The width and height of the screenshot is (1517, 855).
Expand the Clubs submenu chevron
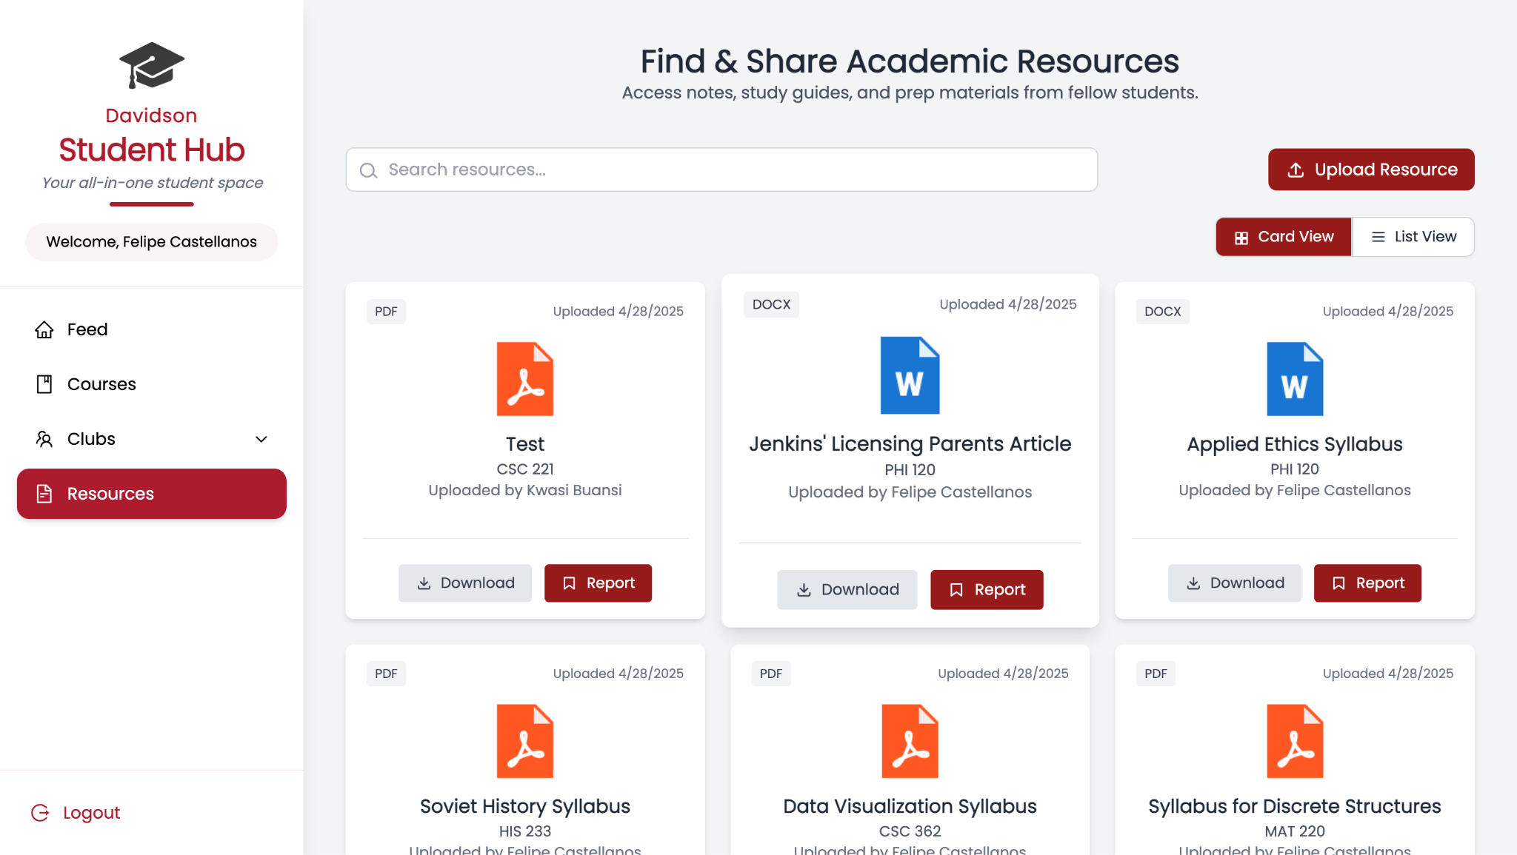point(261,439)
